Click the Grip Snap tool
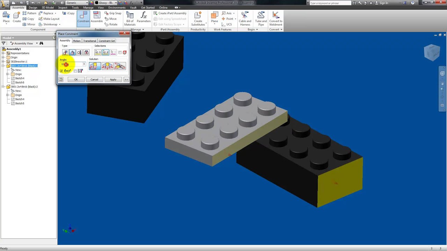 point(112,13)
